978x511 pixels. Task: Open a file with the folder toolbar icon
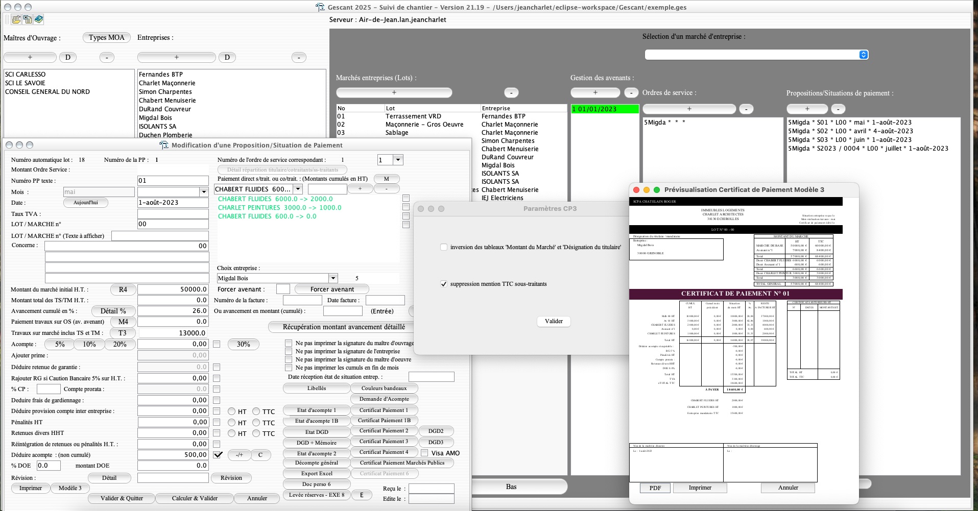[x=16, y=19]
